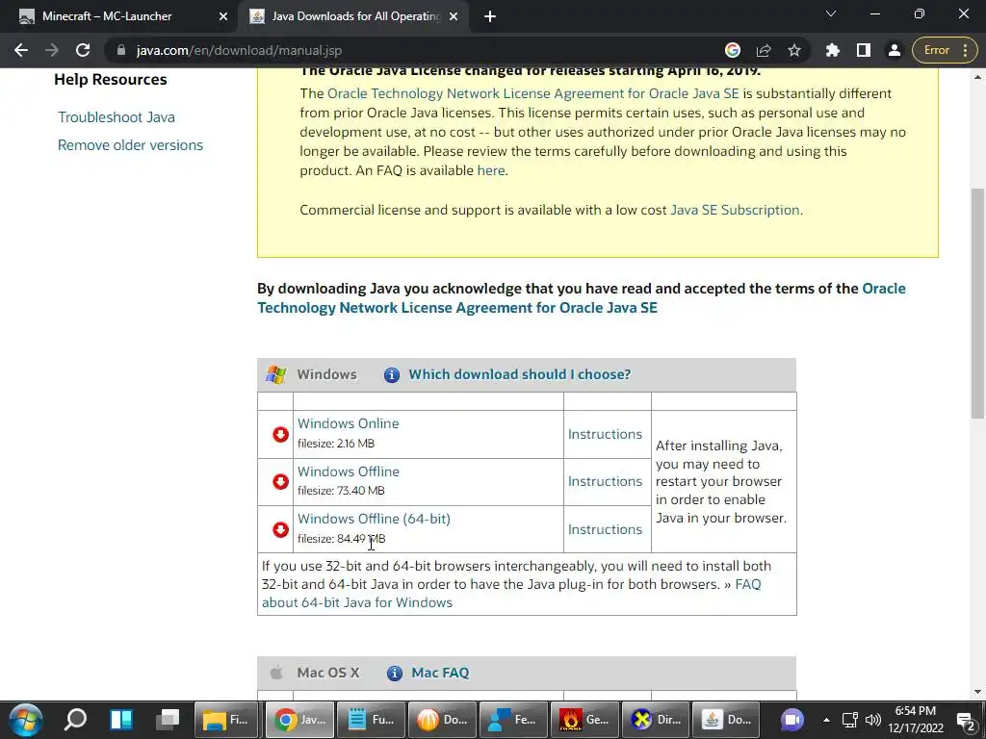Open Task View on the taskbar

tap(168, 720)
